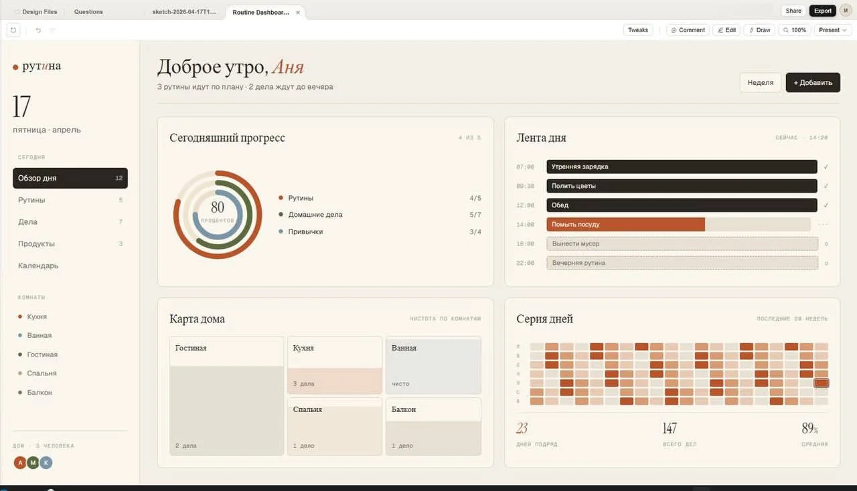Screen dimensions: 857x491
Task: Open the three-dots menu for Помыть посуду
Action: 824,225
